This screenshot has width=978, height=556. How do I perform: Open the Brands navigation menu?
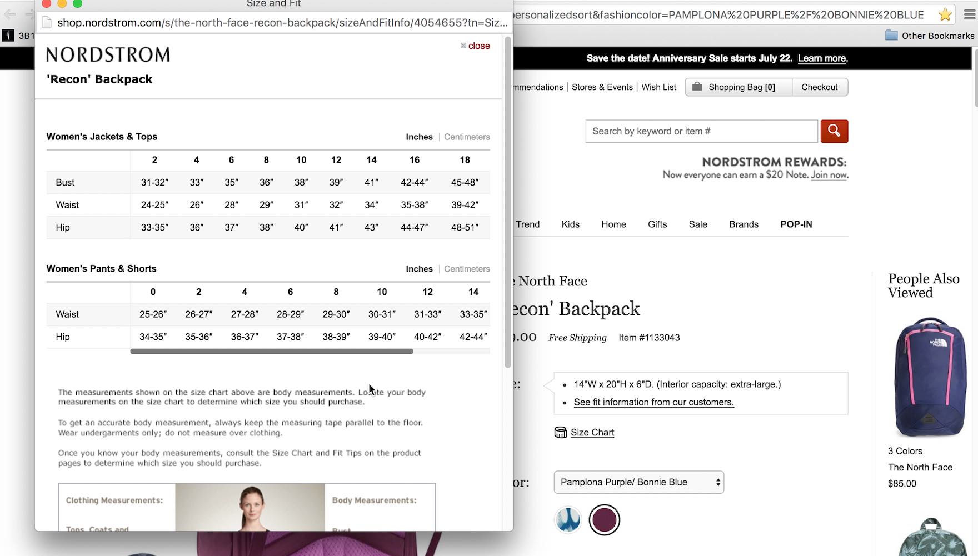pyautogui.click(x=744, y=224)
